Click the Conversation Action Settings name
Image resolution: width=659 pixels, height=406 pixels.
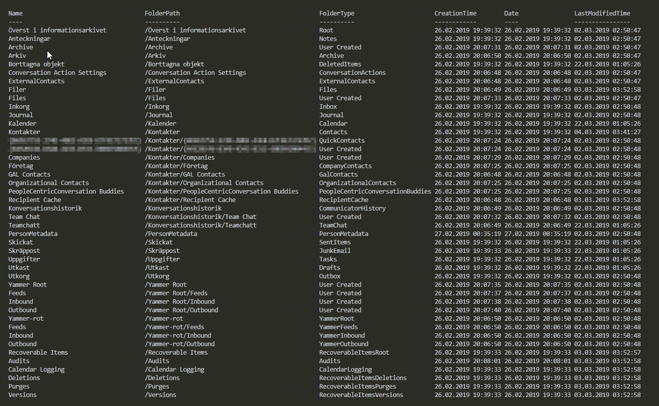click(56, 72)
